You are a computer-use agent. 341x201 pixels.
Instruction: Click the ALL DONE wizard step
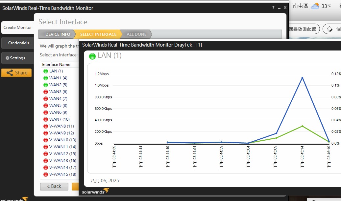[136, 34]
